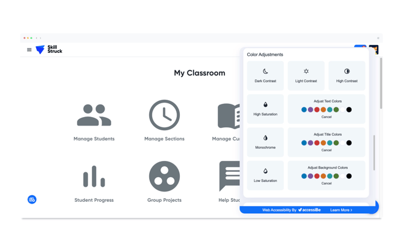Open the Manage Curriculum book icon

point(229,116)
